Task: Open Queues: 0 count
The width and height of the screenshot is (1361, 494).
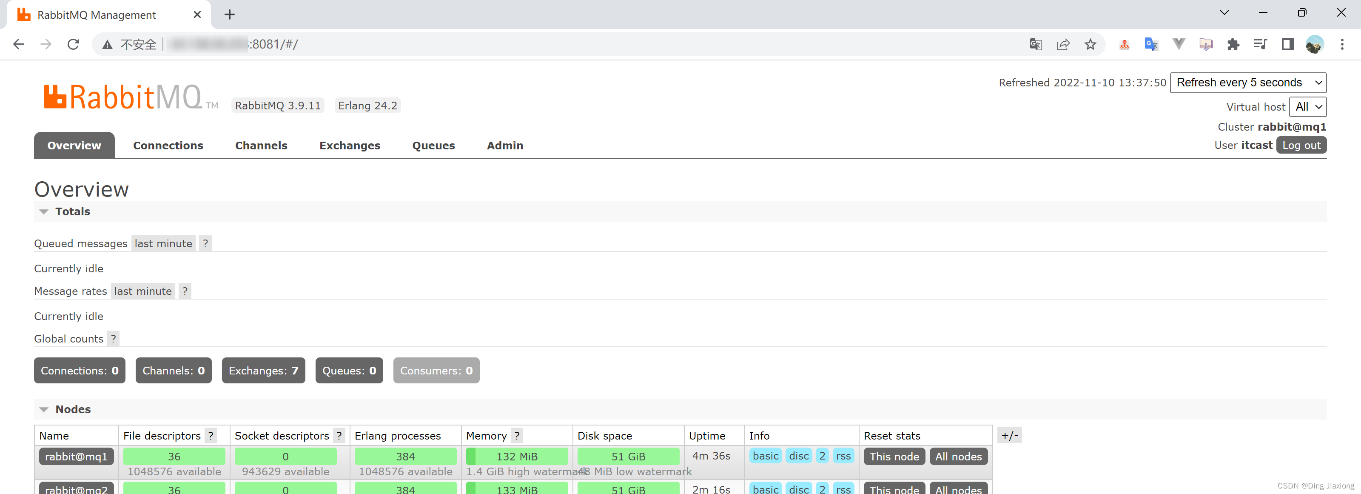Action: coord(349,370)
